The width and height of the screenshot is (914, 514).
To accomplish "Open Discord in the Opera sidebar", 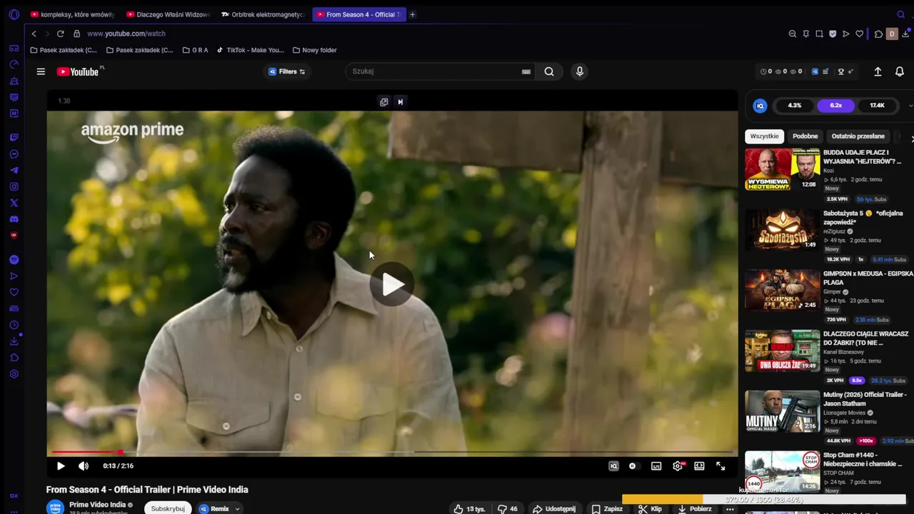I will (x=14, y=219).
